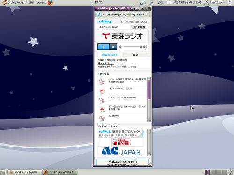Switch to the NOW ON AIR tab

[x=110, y=55]
